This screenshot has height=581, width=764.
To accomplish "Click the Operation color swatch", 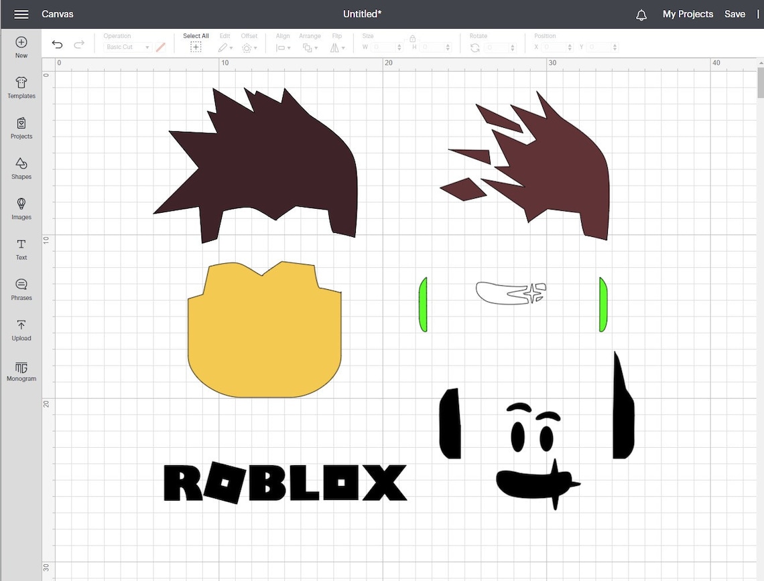I will (x=161, y=47).
